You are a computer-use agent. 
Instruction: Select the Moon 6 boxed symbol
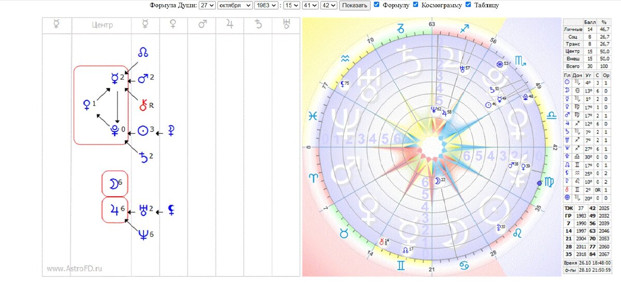[115, 183]
